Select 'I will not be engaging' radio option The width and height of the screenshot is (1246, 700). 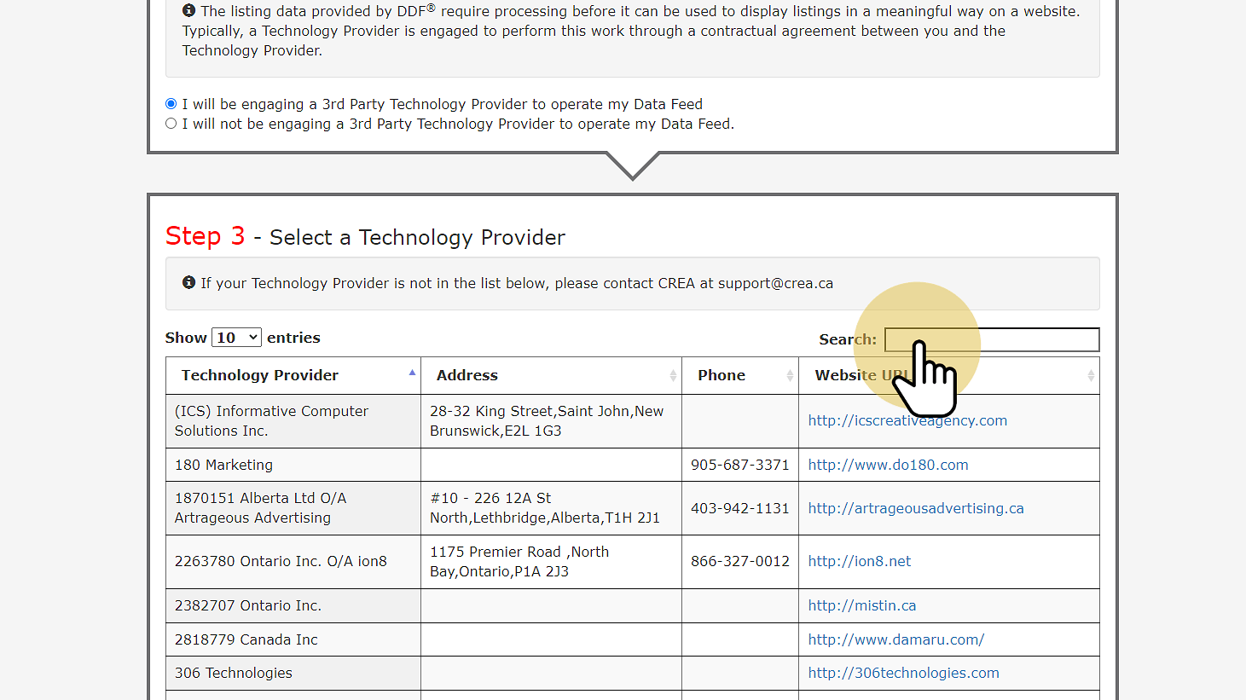tap(171, 124)
